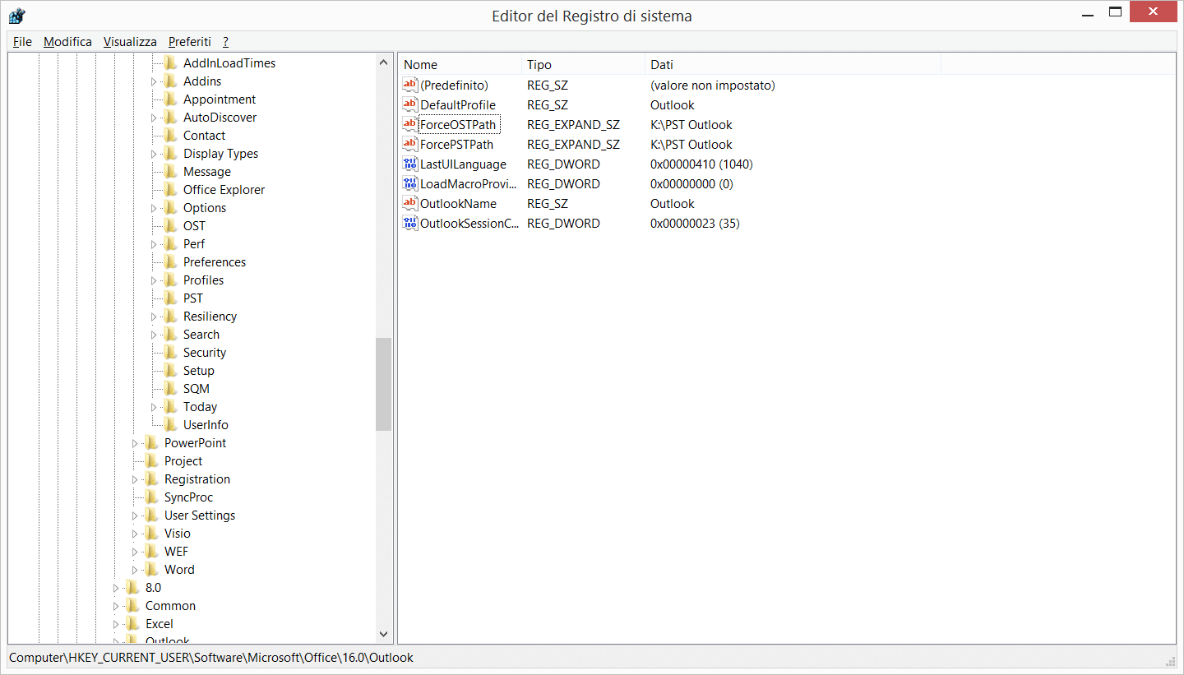Screen dimensions: 1184x675
Task: Select the User Settings key in tree
Action: (x=200, y=515)
